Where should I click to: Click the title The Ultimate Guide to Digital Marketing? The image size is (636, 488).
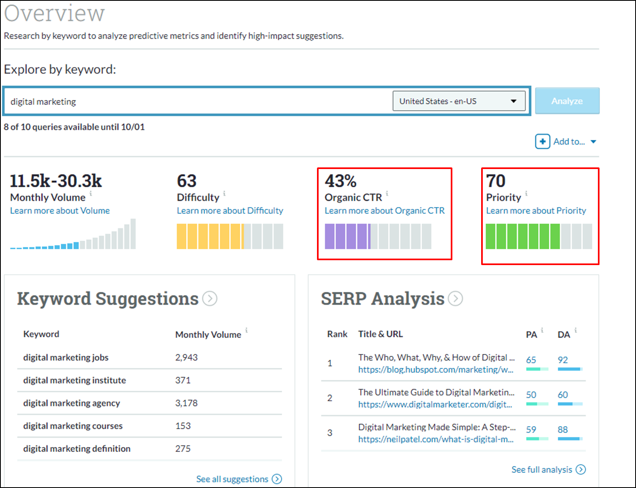tap(436, 392)
